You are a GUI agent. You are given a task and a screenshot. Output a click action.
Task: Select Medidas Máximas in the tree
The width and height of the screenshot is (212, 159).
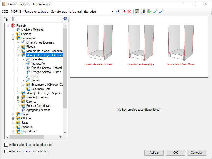pyautogui.click(x=32, y=30)
